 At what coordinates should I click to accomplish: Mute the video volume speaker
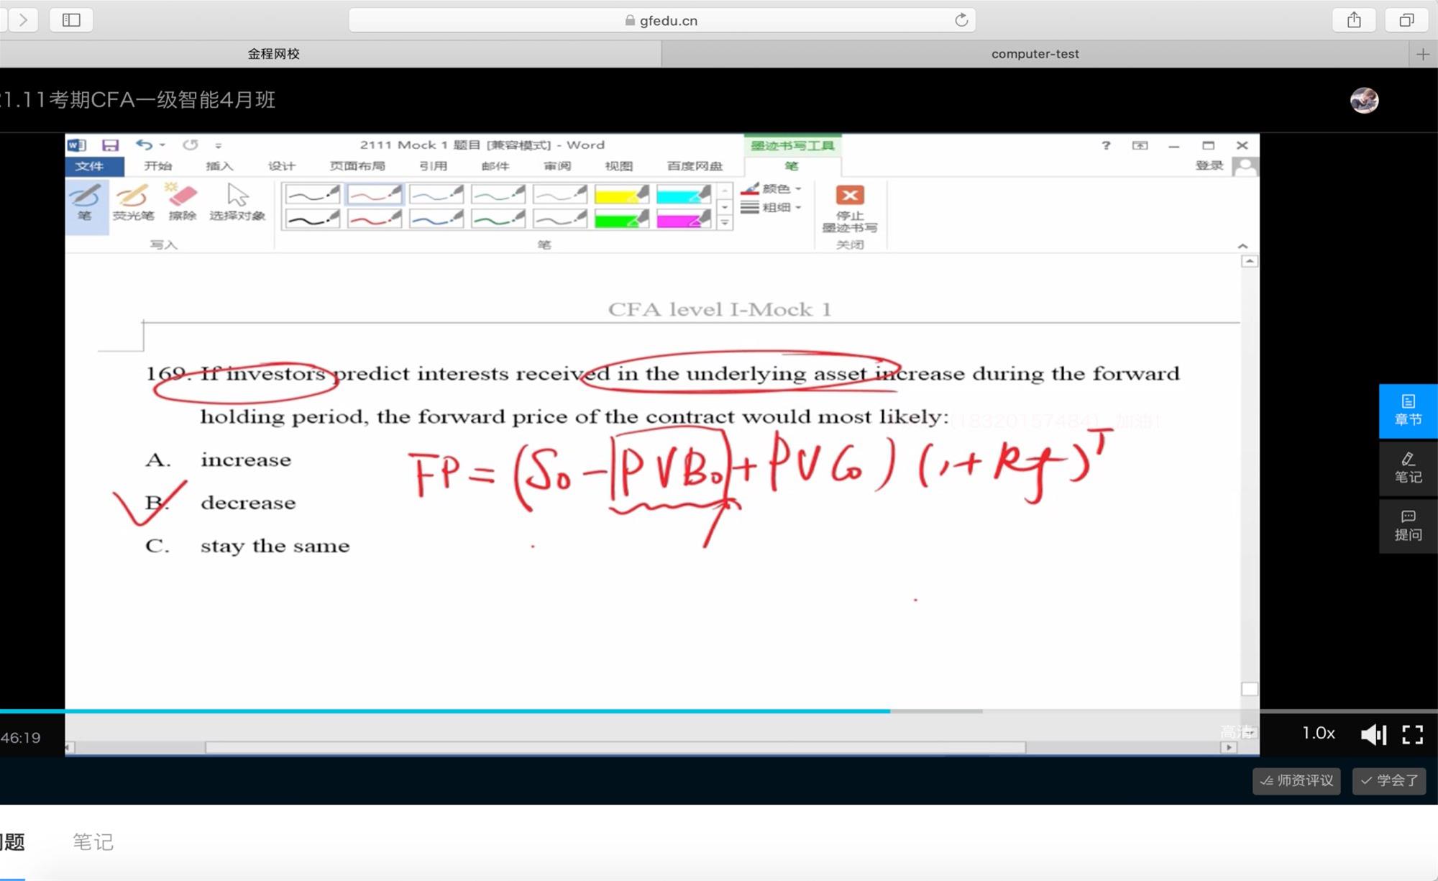coord(1373,734)
